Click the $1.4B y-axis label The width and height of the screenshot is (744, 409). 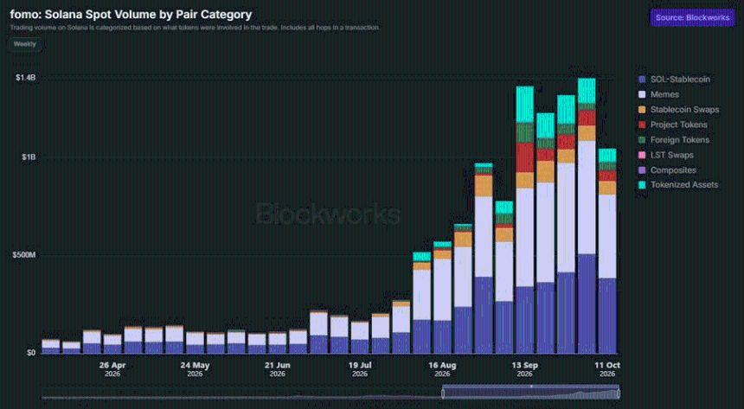(x=26, y=77)
